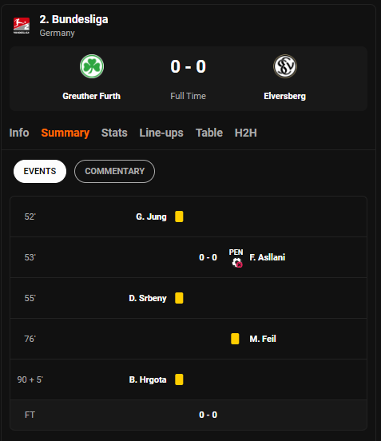Viewport: 381px width, 441px height.
Task: Open the Table tab
Action: [x=209, y=133]
